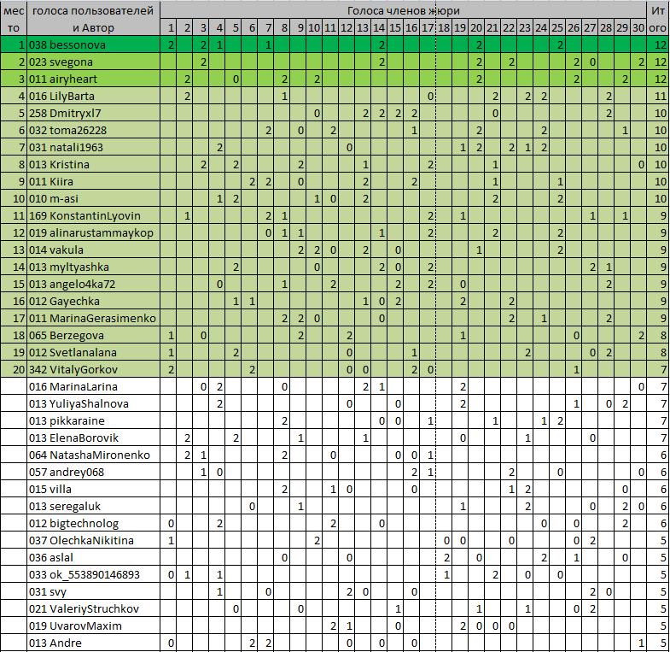The width and height of the screenshot is (670, 652).
Task: Select the '015 villa' name cell
Action: tap(93, 490)
